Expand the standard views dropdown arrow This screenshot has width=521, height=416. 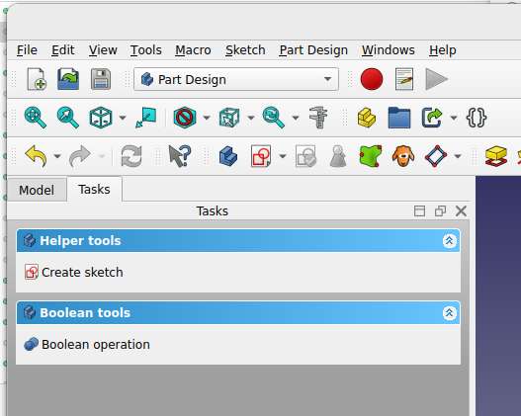point(123,118)
